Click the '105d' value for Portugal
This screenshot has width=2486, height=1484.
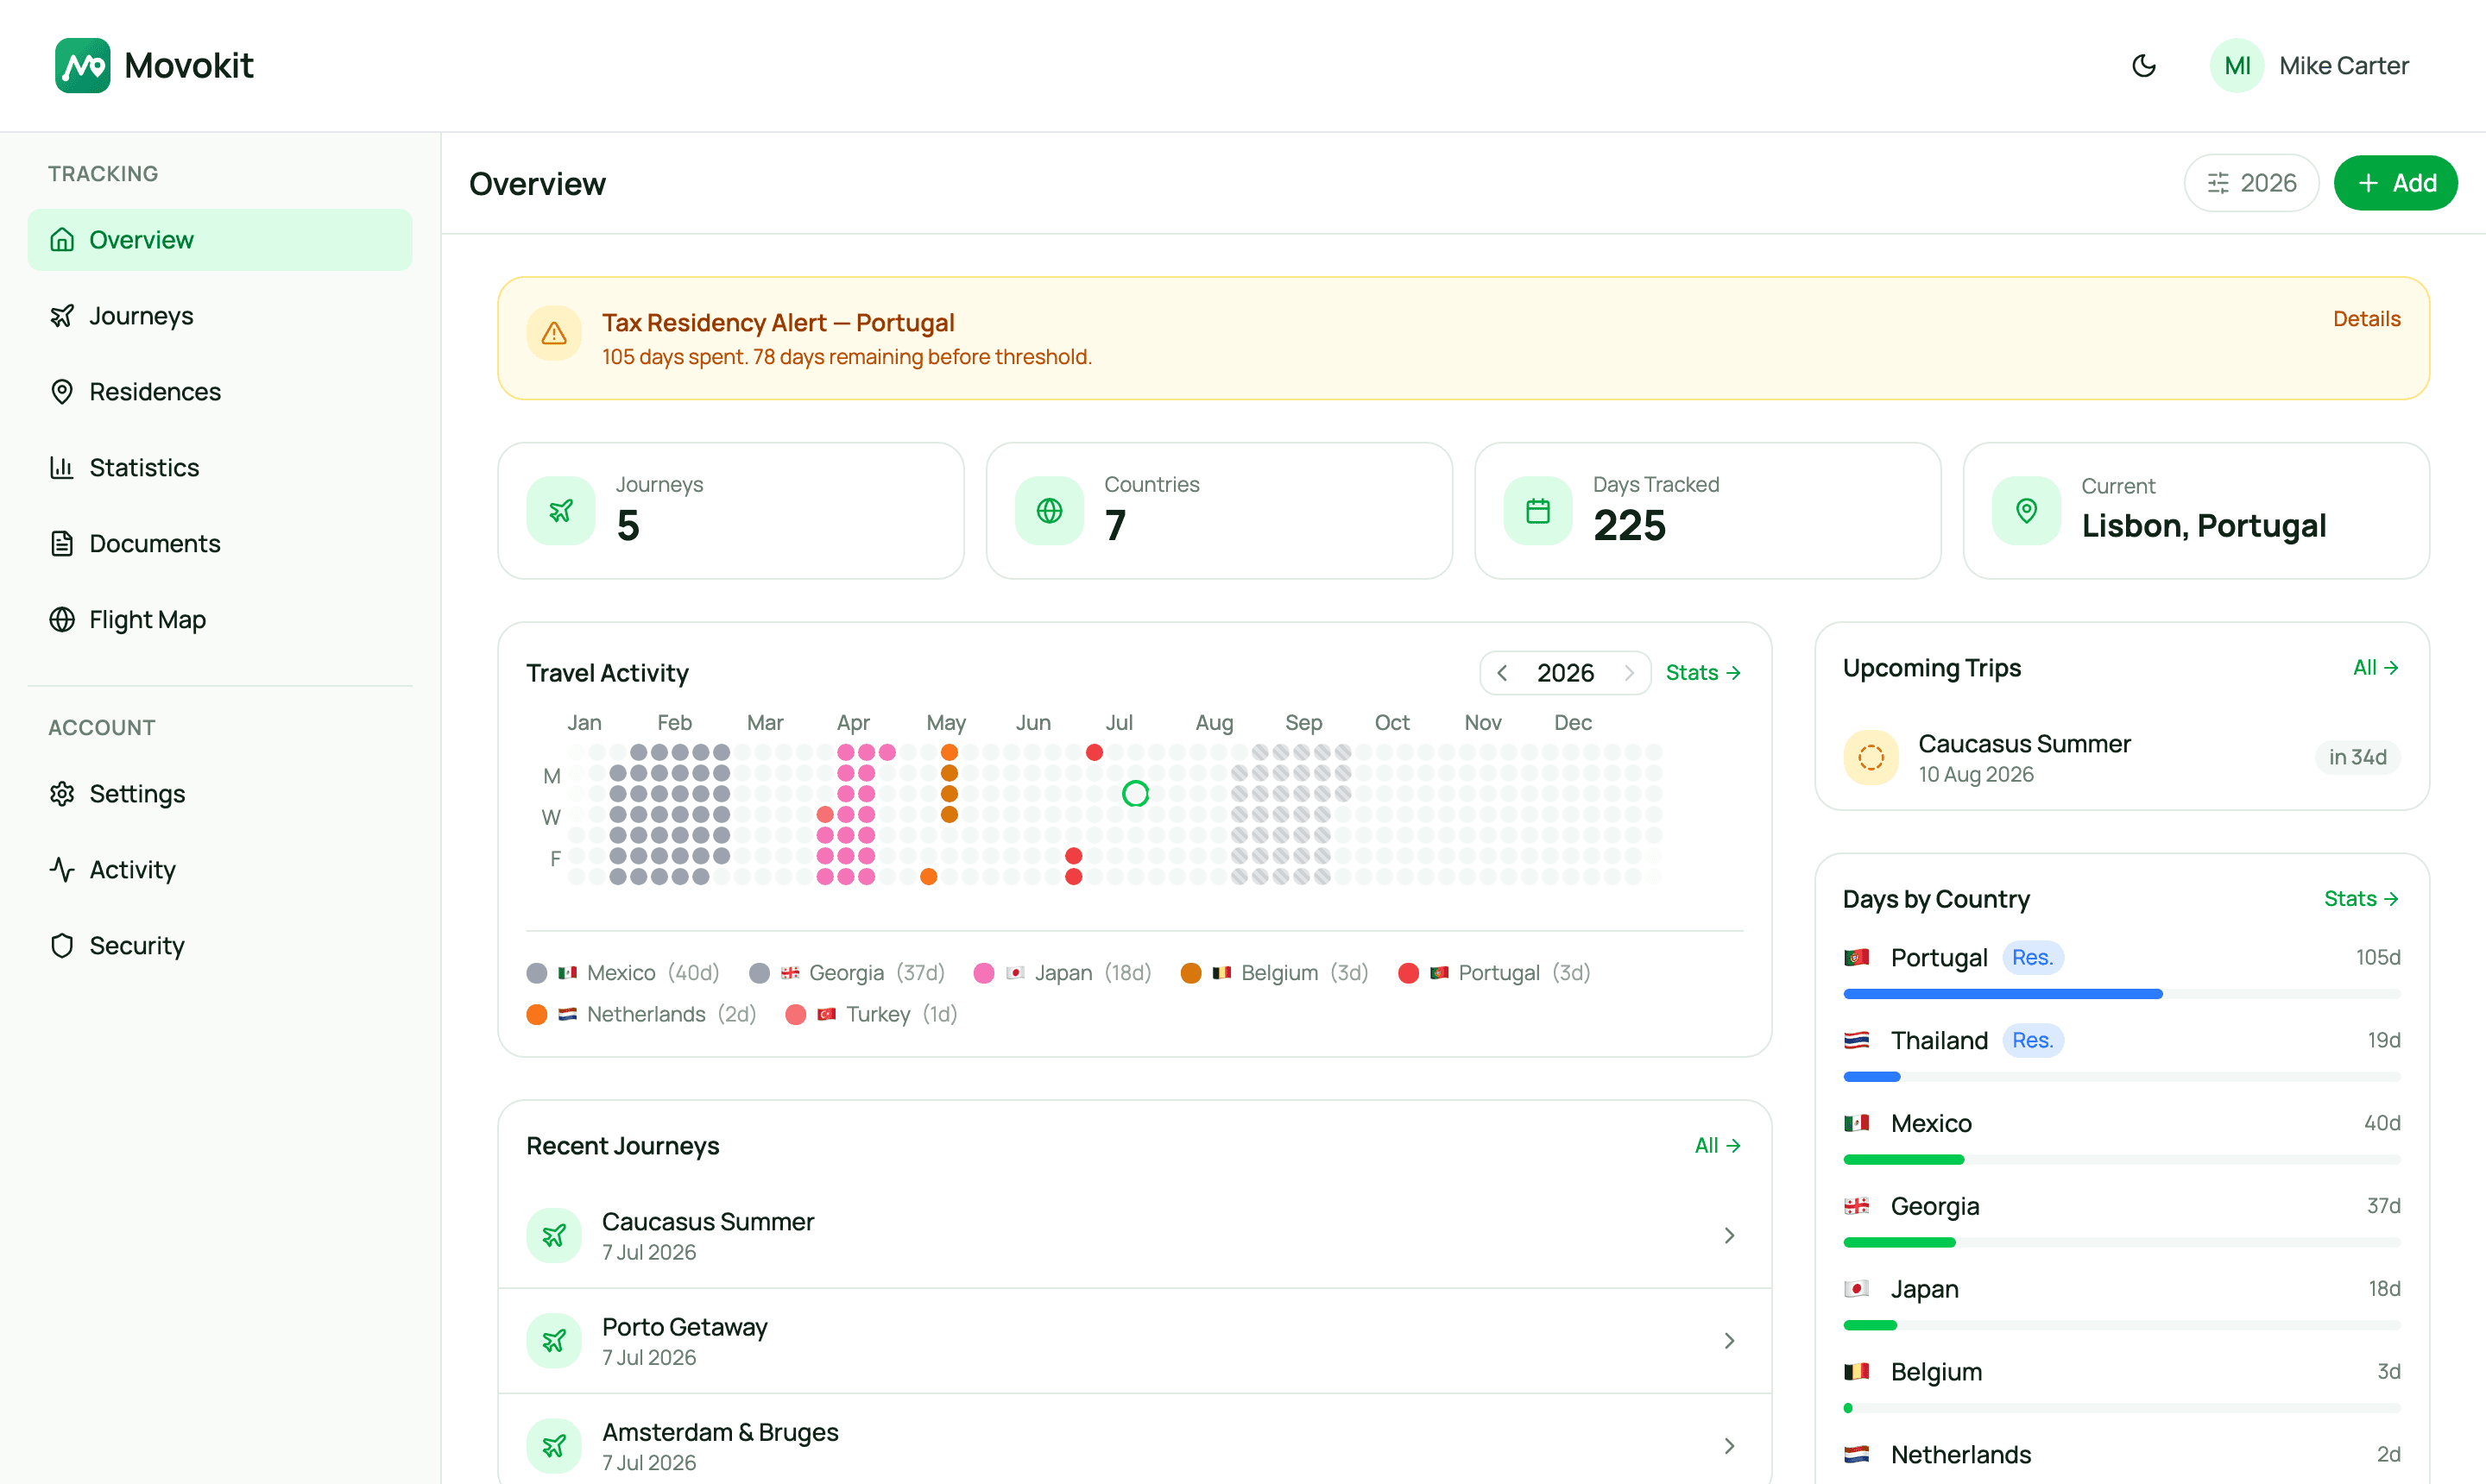click(2377, 958)
